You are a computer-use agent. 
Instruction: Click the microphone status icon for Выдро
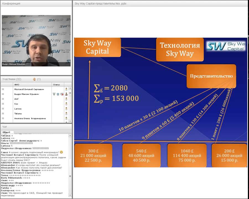tap(54, 94)
